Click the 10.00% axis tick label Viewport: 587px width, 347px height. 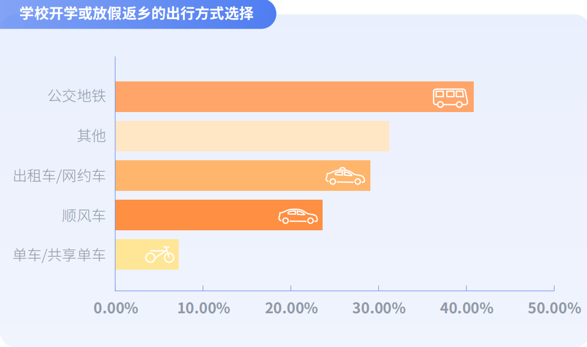pos(204,308)
